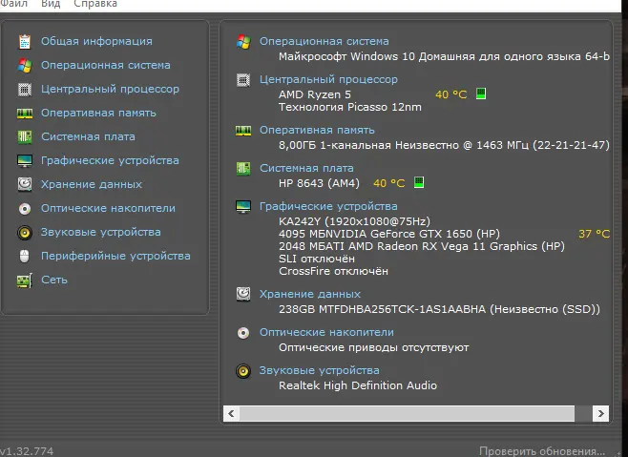628x457 pixels.
Task: Click the motherboard icon beside sidebar Системная плата
Action: coord(25,137)
